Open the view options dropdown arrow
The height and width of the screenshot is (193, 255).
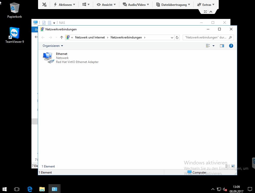coord(214,46)
